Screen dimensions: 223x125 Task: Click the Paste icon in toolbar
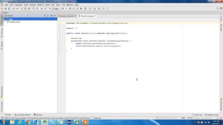click(x=29, y=9)
